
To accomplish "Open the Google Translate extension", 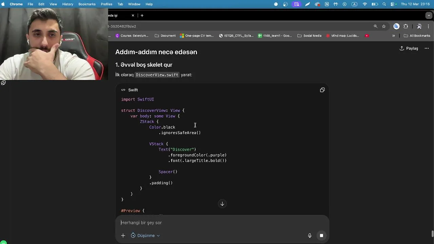I will (396, 26).
